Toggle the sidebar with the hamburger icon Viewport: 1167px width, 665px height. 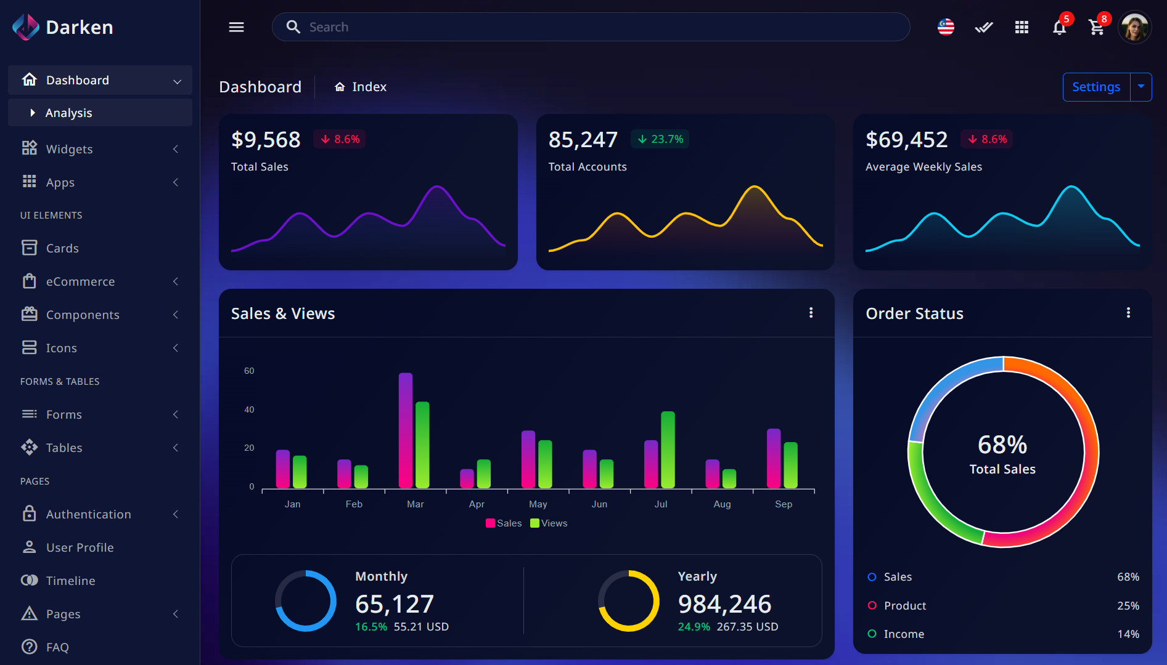(x=236, y=26)
